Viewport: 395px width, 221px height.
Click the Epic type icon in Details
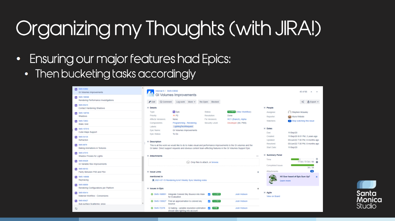(x=174, y=112)
